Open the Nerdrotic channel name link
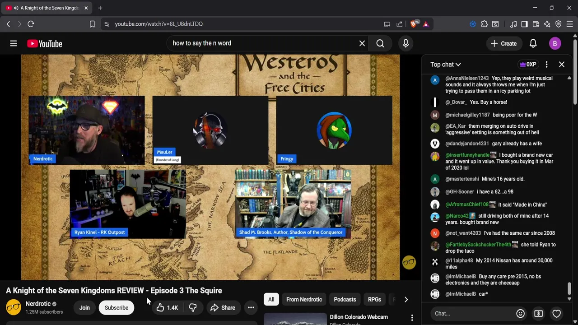Screen dimensions: 578x325 tap(38, 304)
